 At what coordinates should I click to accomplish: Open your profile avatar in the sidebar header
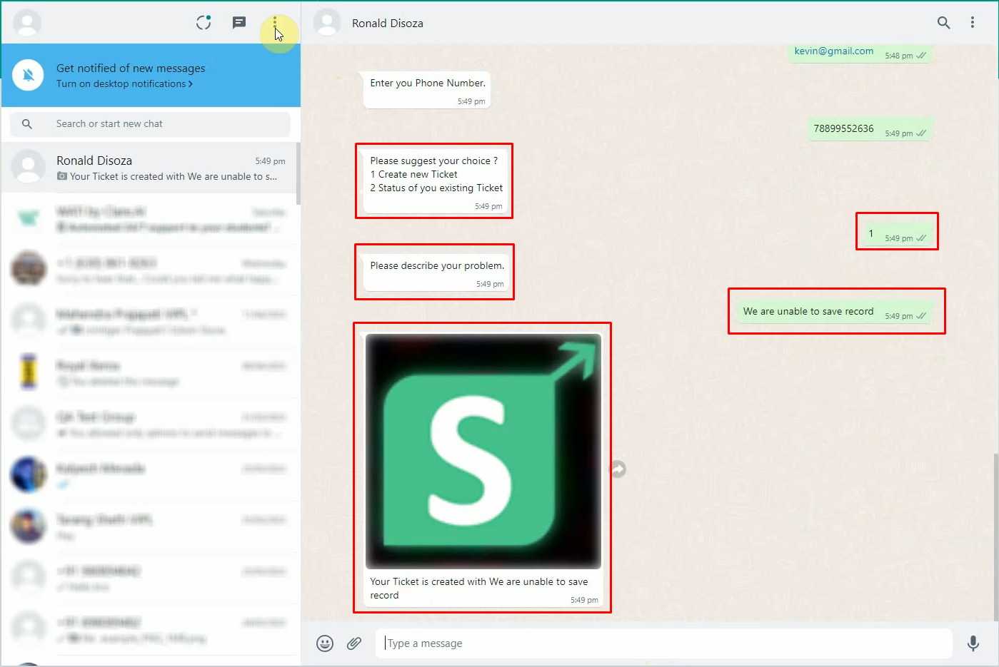point(27,23)
